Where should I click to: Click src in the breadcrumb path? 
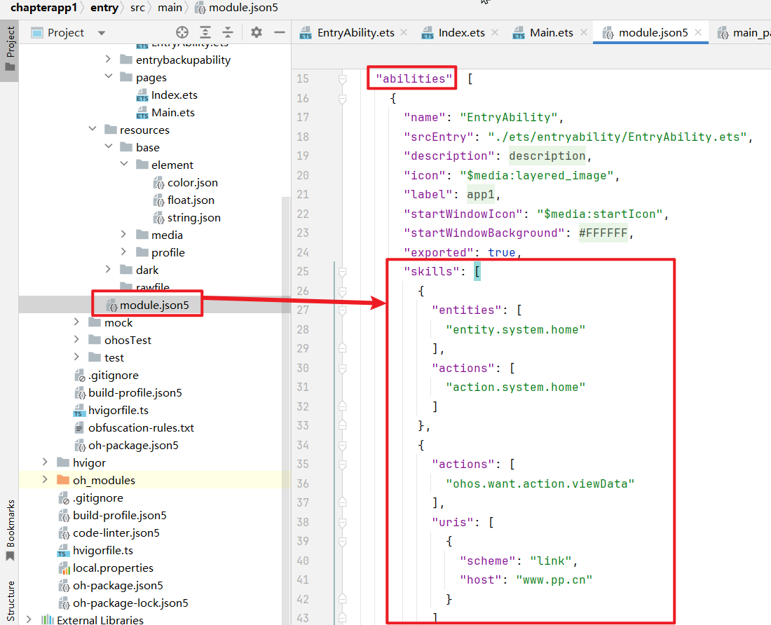coord(137,8)
